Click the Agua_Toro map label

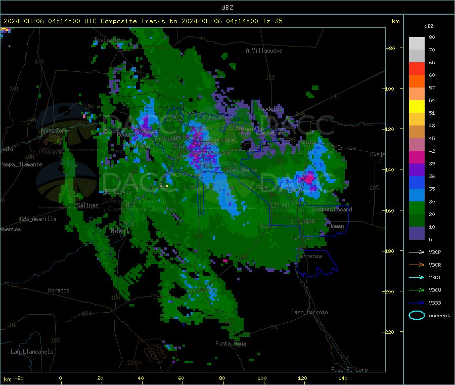[54, 131]
